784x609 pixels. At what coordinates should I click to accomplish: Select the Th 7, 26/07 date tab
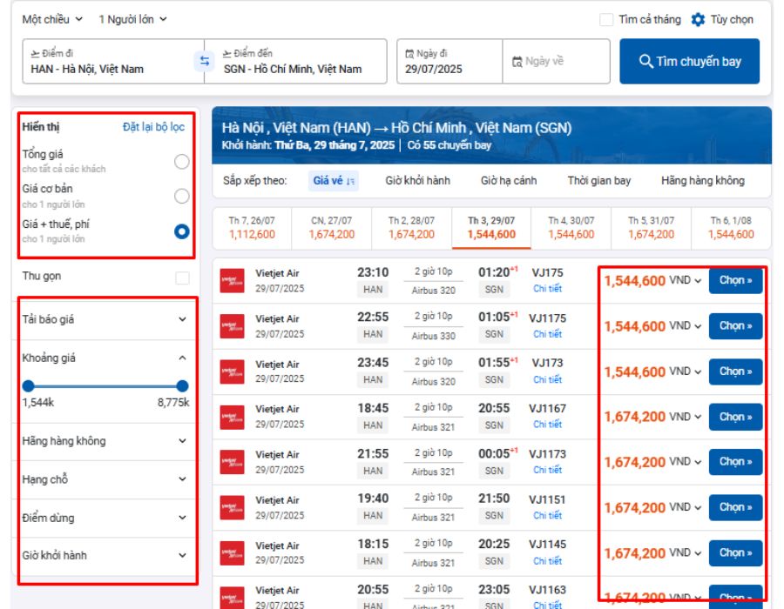[x=252, y=228]
